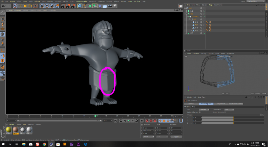This screenshot has width=268, height=147.
Task: Open Edit Render Settings icon
Action: [73, 6]
